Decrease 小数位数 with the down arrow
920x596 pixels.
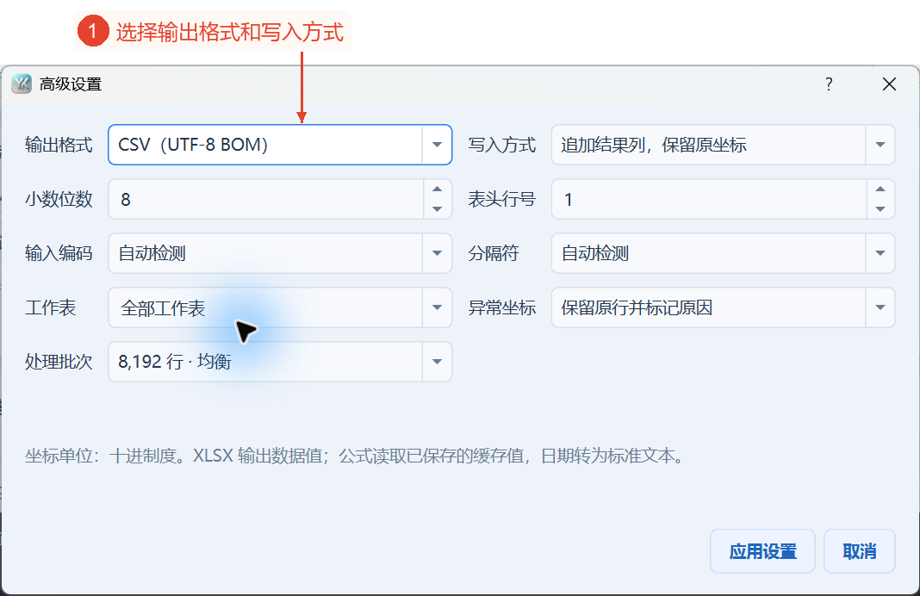click(437, 208)
